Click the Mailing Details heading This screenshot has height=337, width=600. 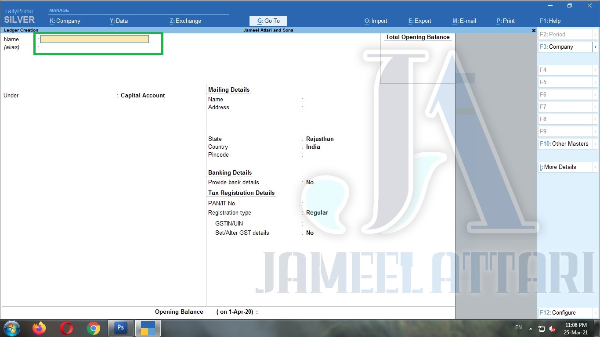pos(229,90)
